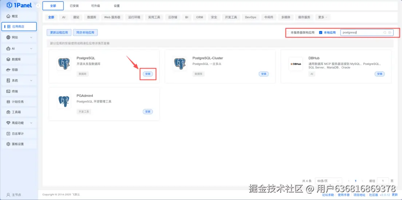402x200 pixels.
Task: Open 使用手册 manual link
Action: (343, 195)
